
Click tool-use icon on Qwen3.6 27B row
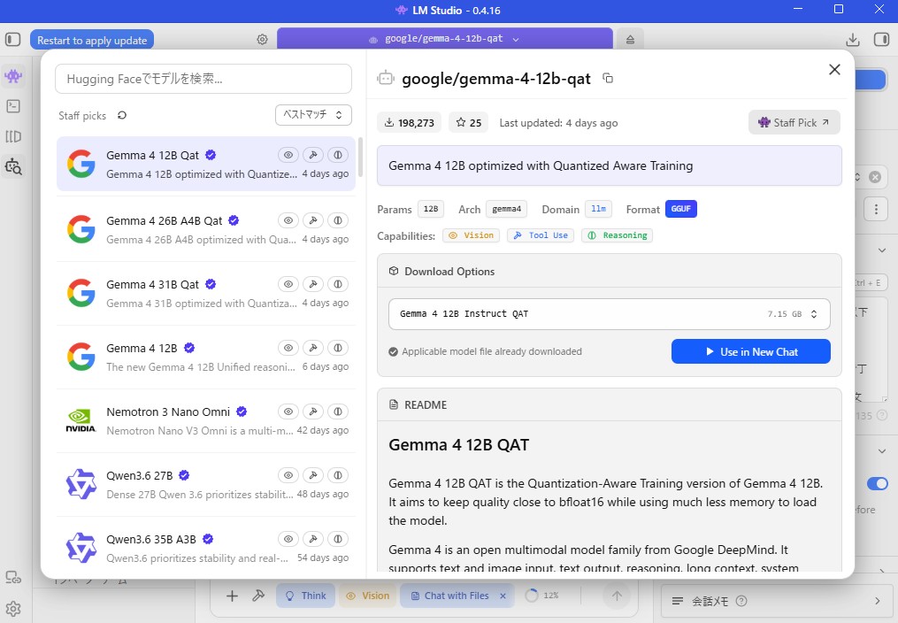coord(313,474)
